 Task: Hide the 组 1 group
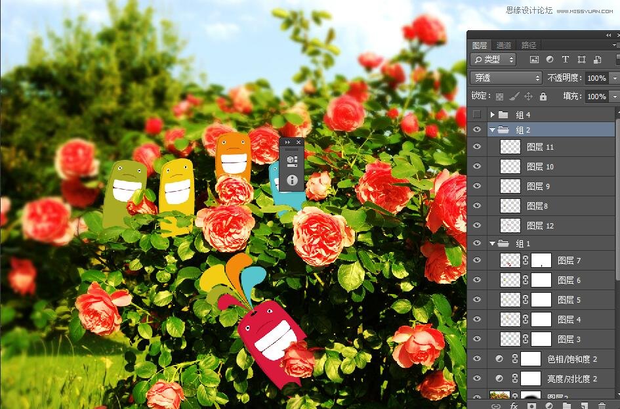(477, 244)
